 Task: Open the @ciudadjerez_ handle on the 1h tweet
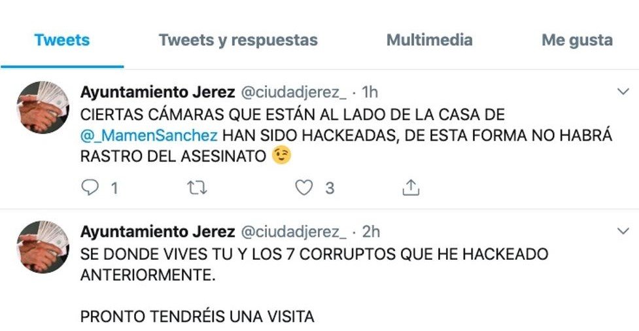[294, 92]
